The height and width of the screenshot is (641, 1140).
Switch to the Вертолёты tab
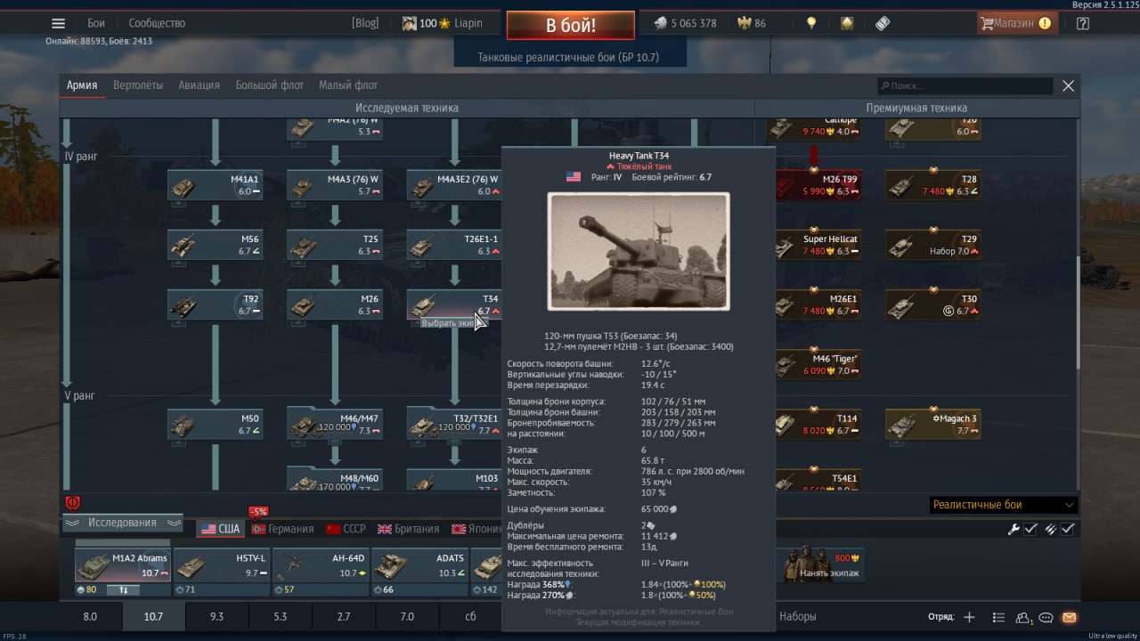(x=138, y=85)
